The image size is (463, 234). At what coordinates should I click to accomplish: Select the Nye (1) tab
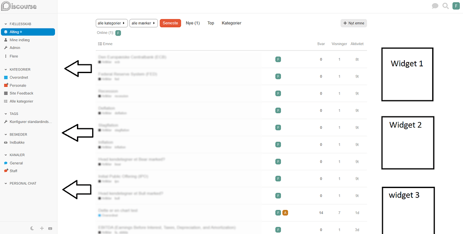pos(192,23)
